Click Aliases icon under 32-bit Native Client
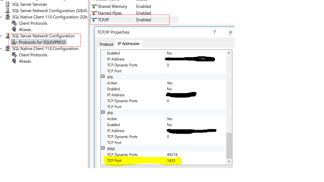The height and width of the screenshot is (182, 324). [x=14, y=29]
